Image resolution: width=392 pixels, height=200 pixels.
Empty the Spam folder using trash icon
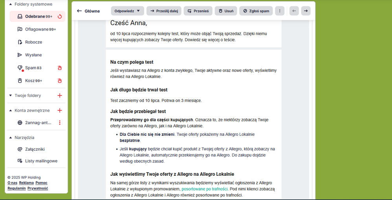[x=60, y=68]
